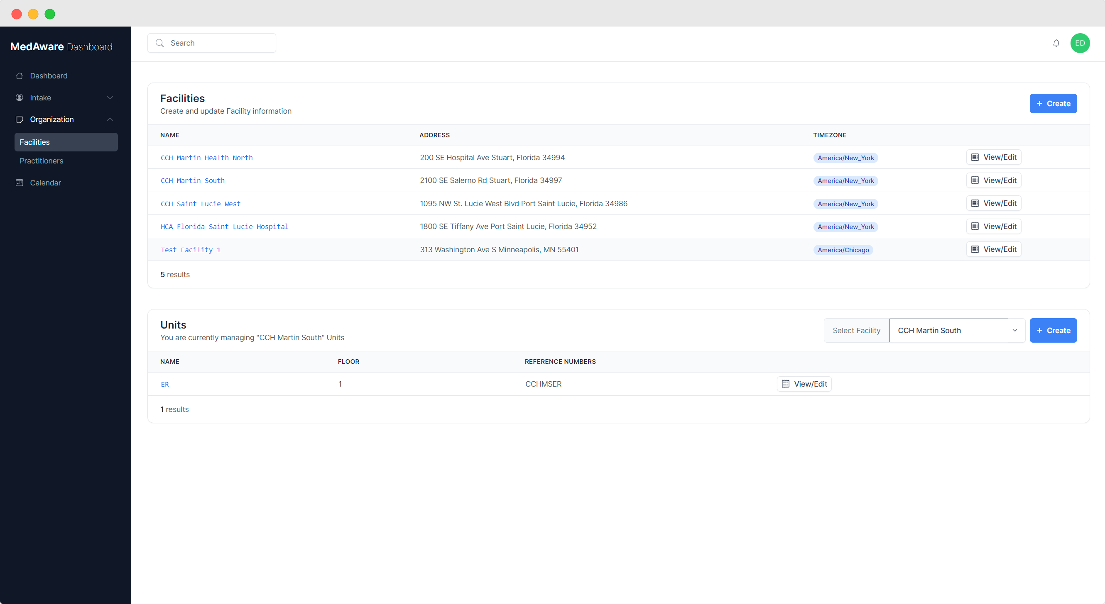1105x604 pixels.
Task: Open the Practitioners submenu item
Action: [42, 161]
